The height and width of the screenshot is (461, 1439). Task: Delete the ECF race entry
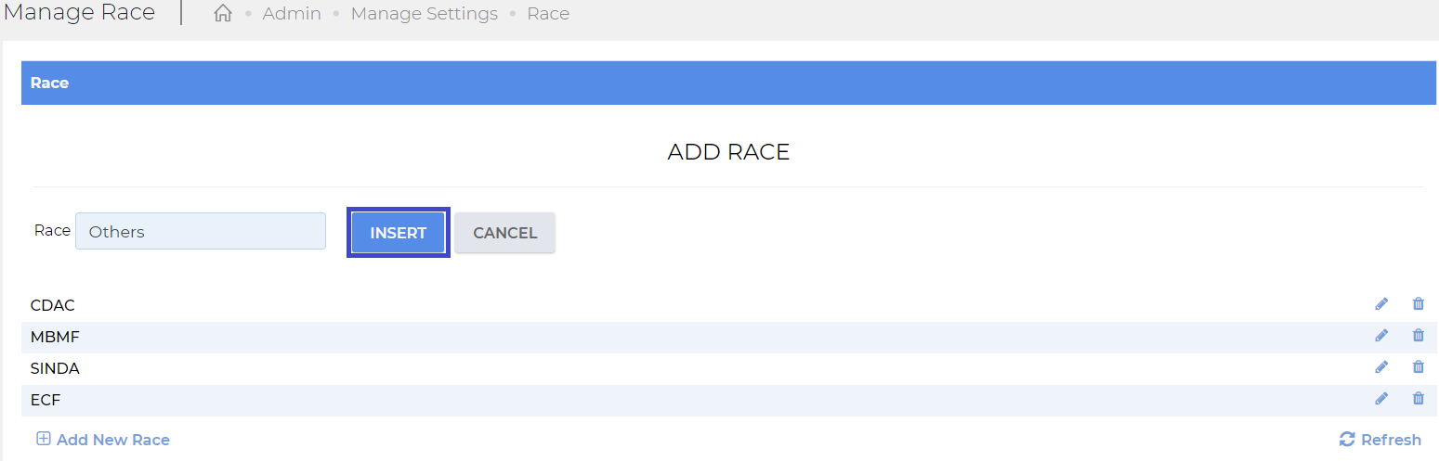click(x=1418, y=399)
